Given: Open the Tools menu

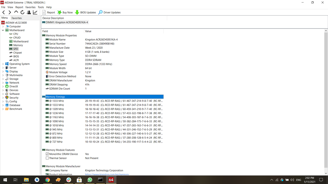Looking at the screenshot, I should [x=41, y=7].
